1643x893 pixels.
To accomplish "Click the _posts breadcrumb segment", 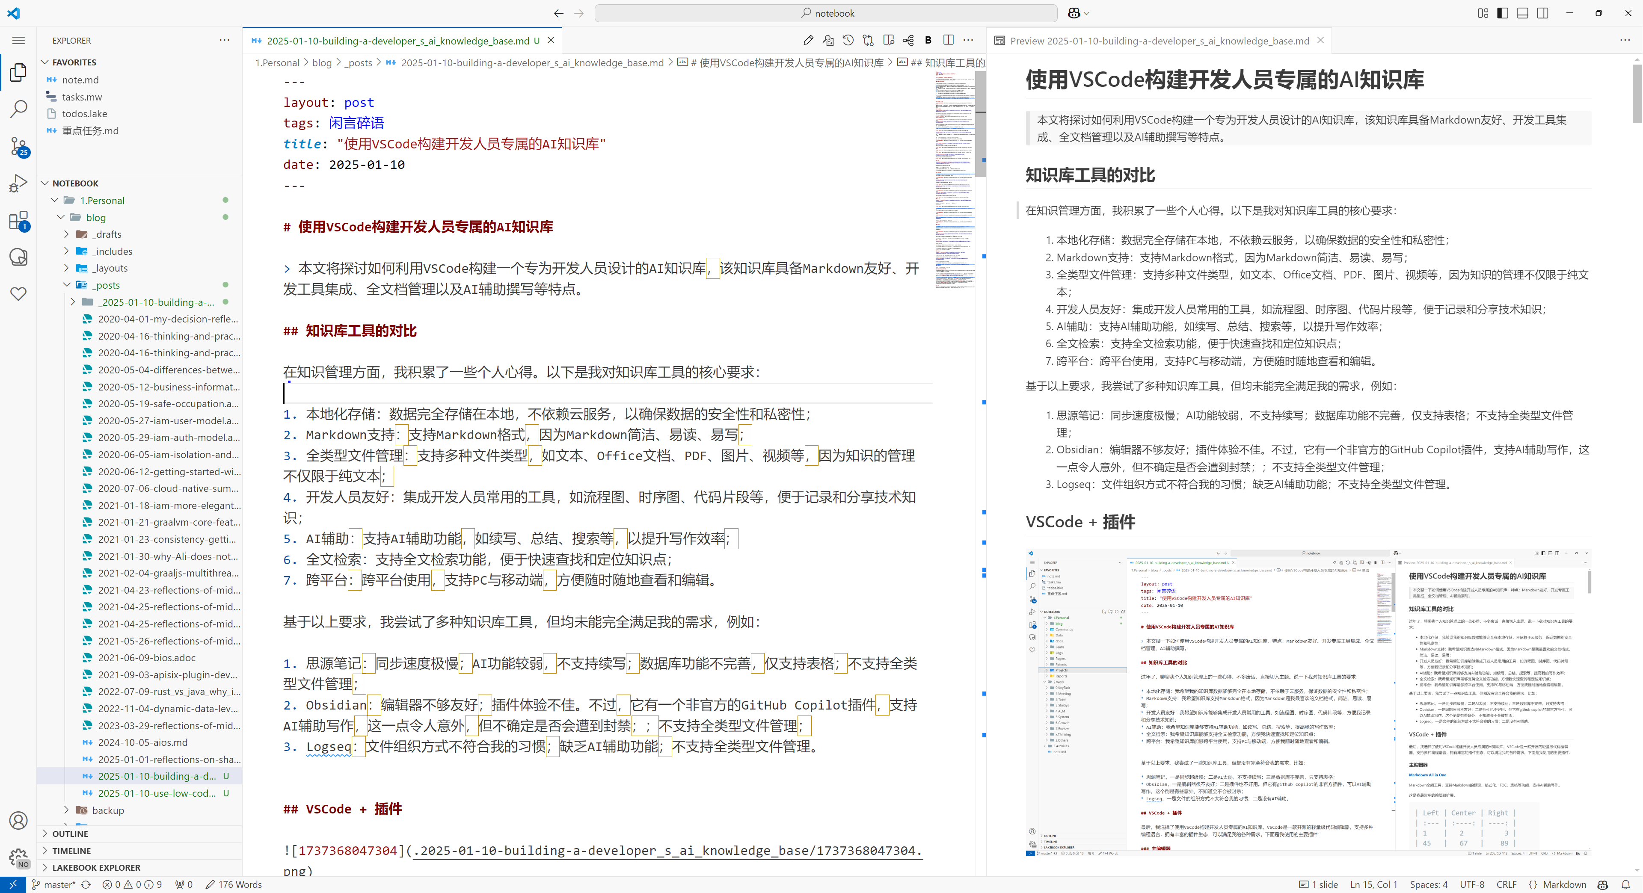I will click(359, 62).
